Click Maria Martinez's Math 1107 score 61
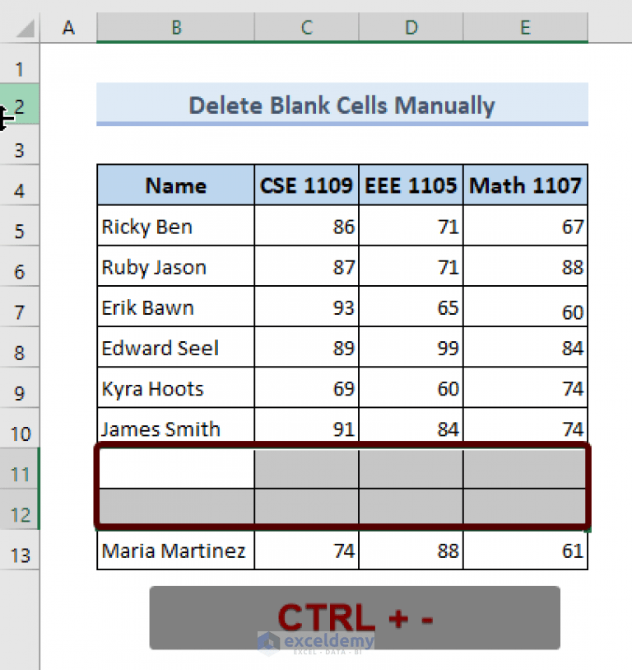Image resolution: width=632 pixels, height=670 pixels. (x=525, y=551)
